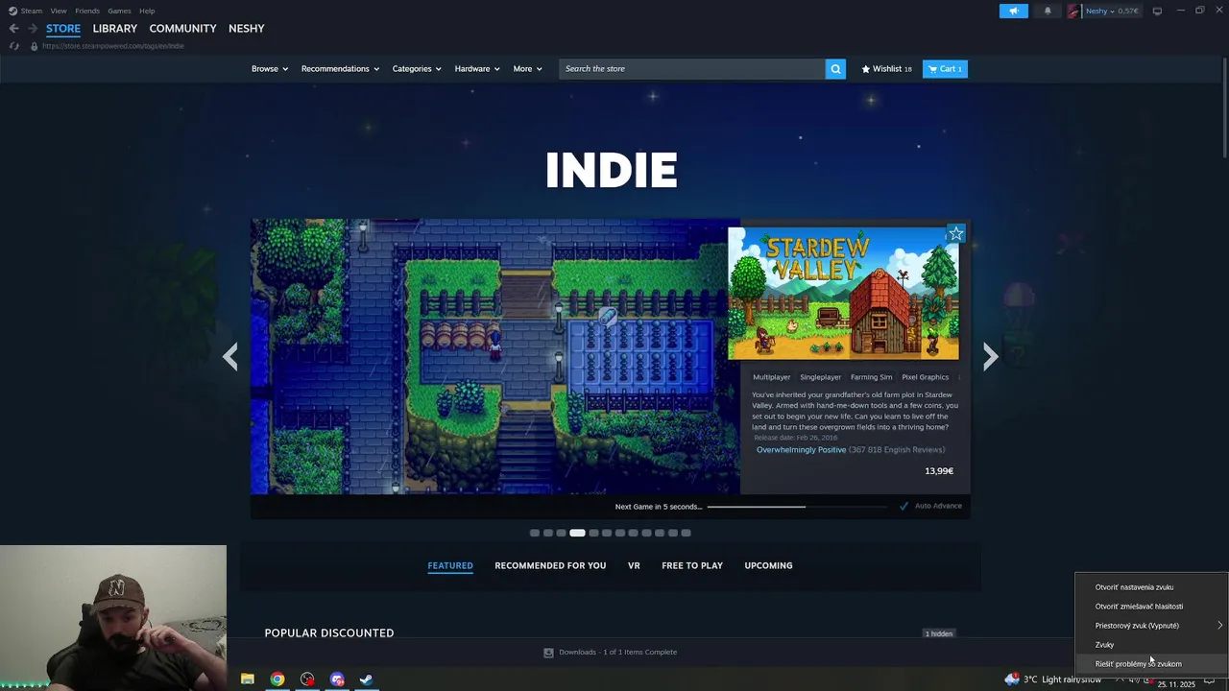This screenshot has width=1229, height=691.
Task: Expand Priestorový zvuk submenu arrow
Action: [1219, 626]
